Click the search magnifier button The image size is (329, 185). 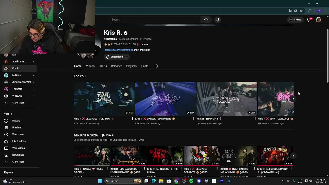pos(206,20)
